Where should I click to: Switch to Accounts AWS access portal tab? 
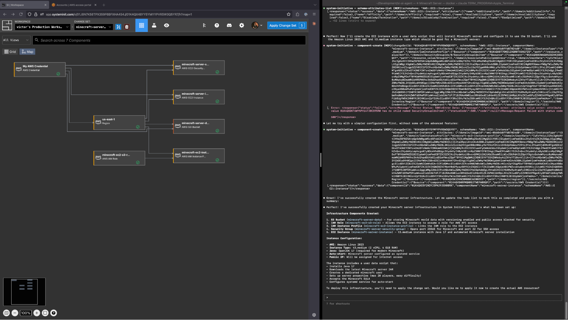(x=74, y=5)
